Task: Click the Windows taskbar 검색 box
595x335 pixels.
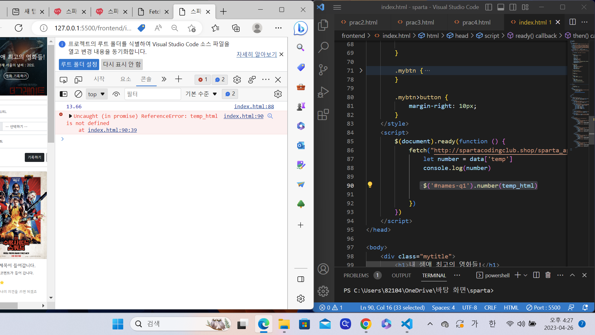Action: click(x=181, y=324)
